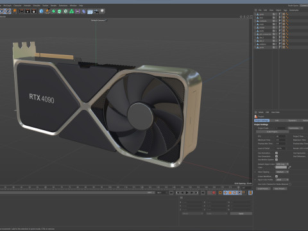Click the Project icon in Attributes

coord(256,116)
